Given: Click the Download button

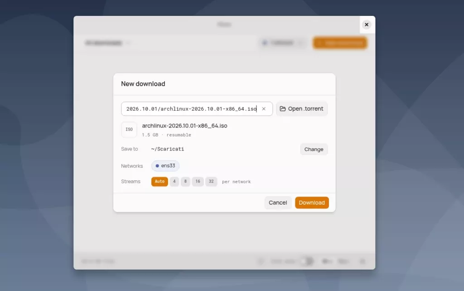Looking at the screenshot, I should [312, 203].
